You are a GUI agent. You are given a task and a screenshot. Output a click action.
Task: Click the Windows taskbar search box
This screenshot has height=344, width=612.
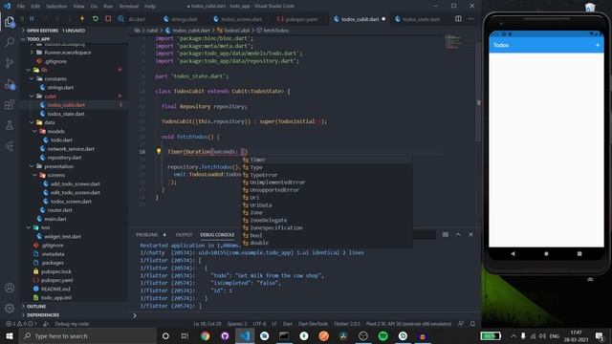(x=88, y=335)
